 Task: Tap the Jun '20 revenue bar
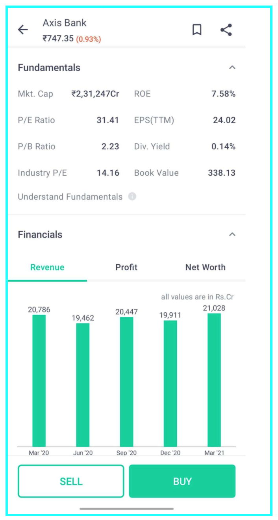click(x=83, y=384)
